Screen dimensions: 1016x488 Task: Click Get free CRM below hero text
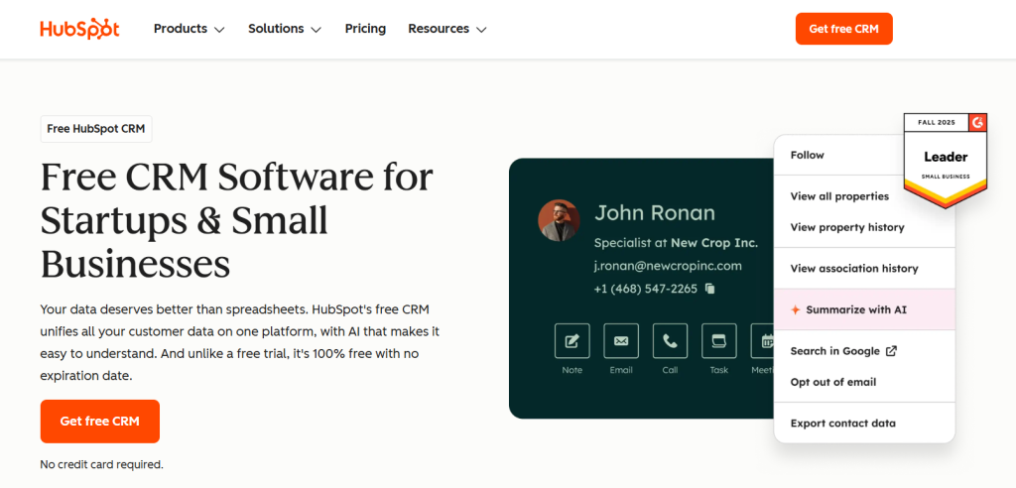[100, 422]
